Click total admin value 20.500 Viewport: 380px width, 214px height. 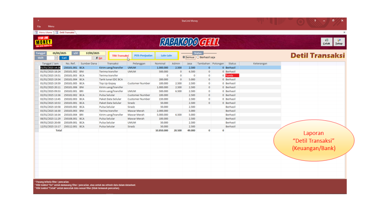click(176, 130)
